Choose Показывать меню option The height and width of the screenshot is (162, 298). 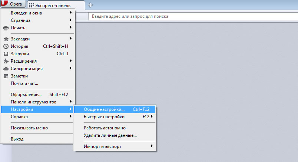(38, 128)
